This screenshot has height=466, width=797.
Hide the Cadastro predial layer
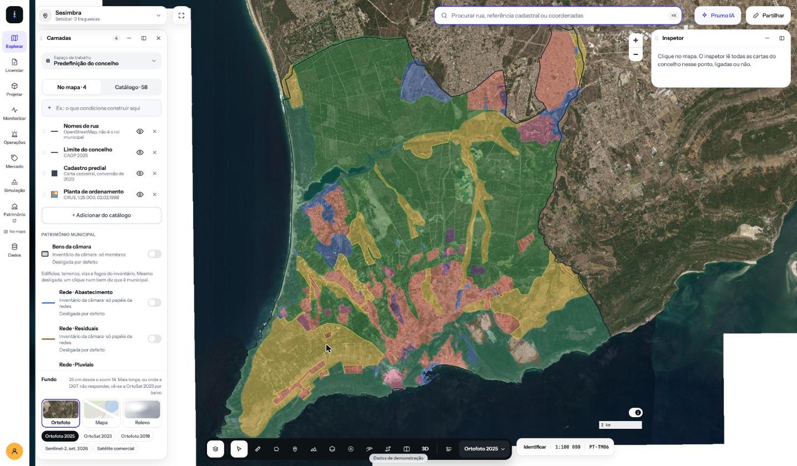click(140, 174)
